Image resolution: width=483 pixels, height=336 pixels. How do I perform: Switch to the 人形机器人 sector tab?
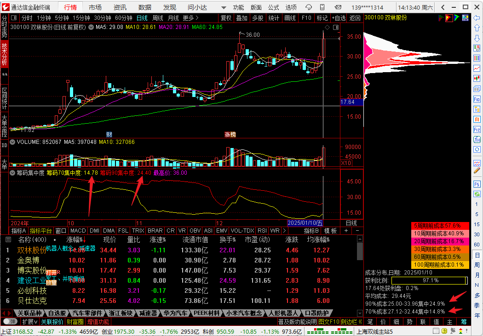(283, 313)
